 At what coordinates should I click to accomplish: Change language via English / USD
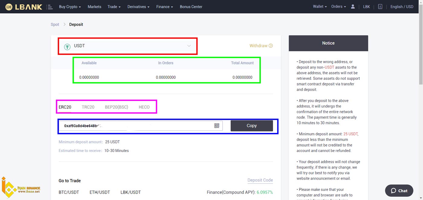coord(402,7)
